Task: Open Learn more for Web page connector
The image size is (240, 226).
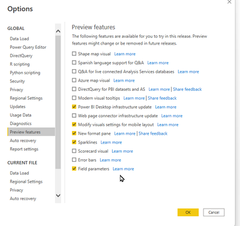Action: click(172, 116)
